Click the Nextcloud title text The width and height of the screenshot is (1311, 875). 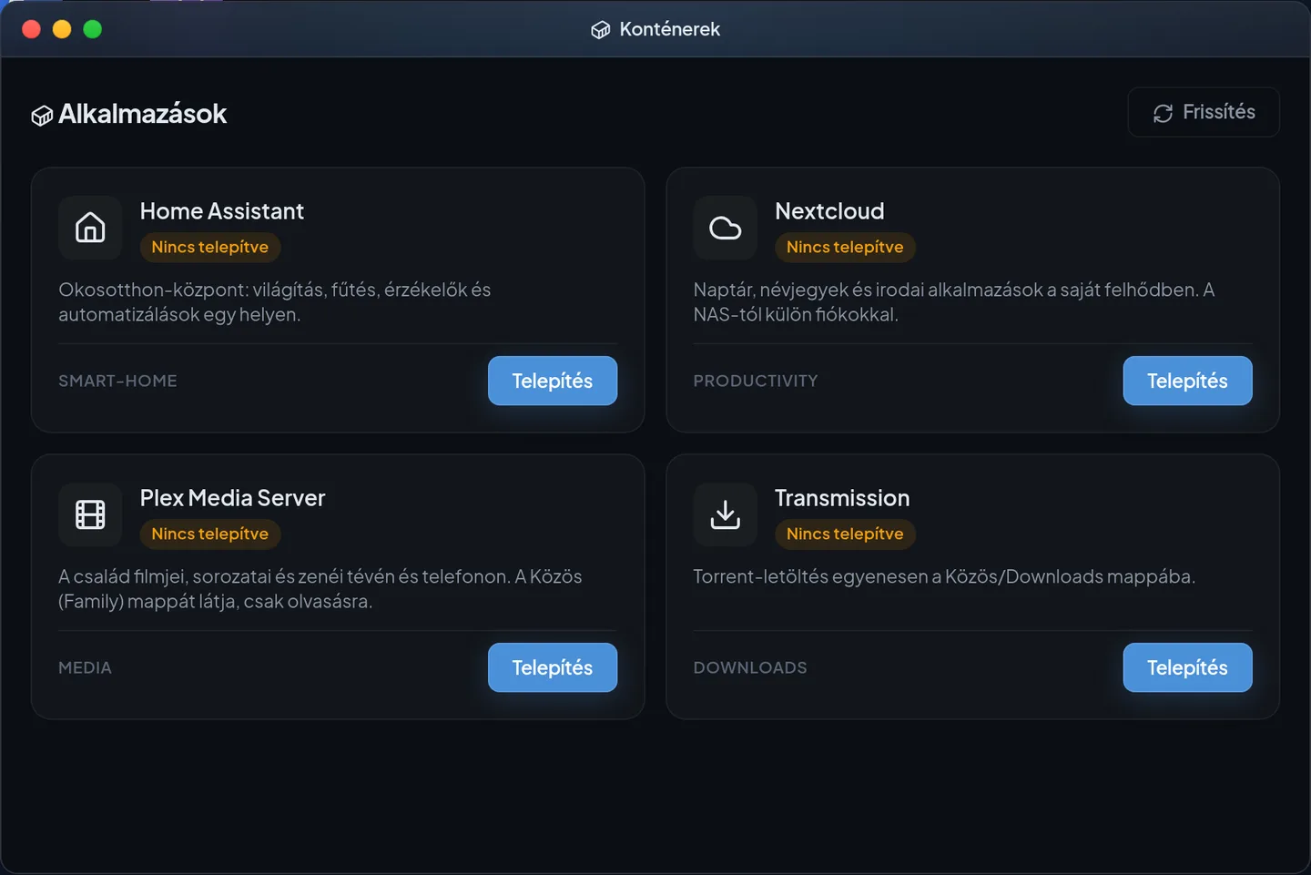click(829, 211)
